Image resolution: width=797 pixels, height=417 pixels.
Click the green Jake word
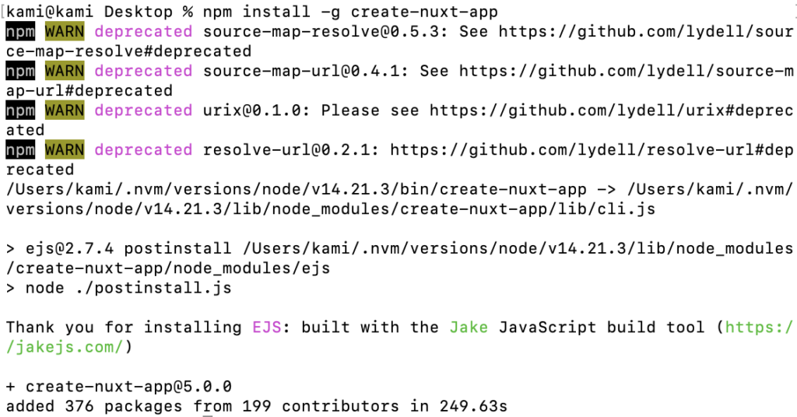tap(469, 327)
